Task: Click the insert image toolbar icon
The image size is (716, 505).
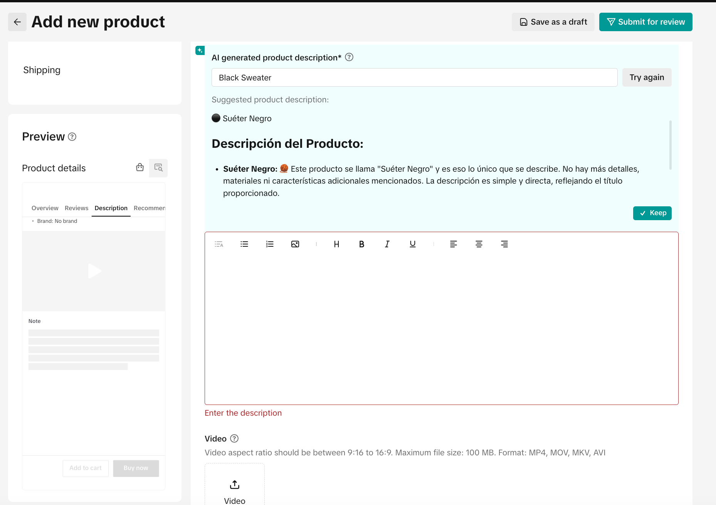Action: click(x=295, y=244)
